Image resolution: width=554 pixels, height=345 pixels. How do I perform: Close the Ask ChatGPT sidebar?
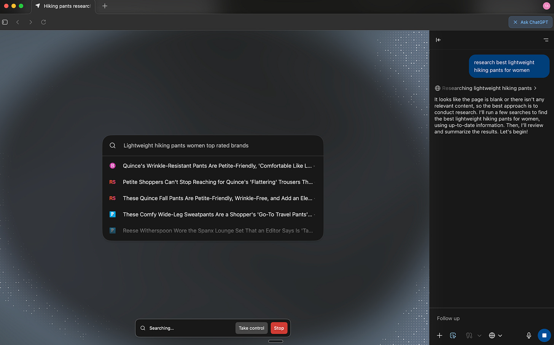pos(515,22)
